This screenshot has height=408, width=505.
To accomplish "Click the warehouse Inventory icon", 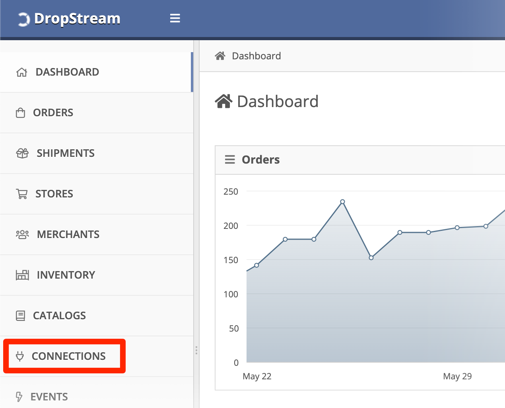I will tap(22, 275).
